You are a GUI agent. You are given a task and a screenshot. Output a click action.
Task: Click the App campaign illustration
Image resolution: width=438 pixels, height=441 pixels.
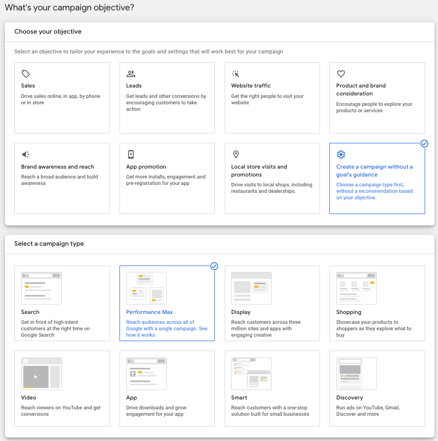[x=146, y=373]
